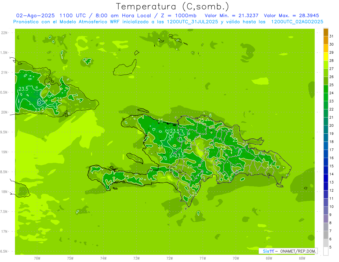The height and width of the screenshot is (262, 339).
Task: Click the 17N latitude axis label
Action: click(4, 232)
